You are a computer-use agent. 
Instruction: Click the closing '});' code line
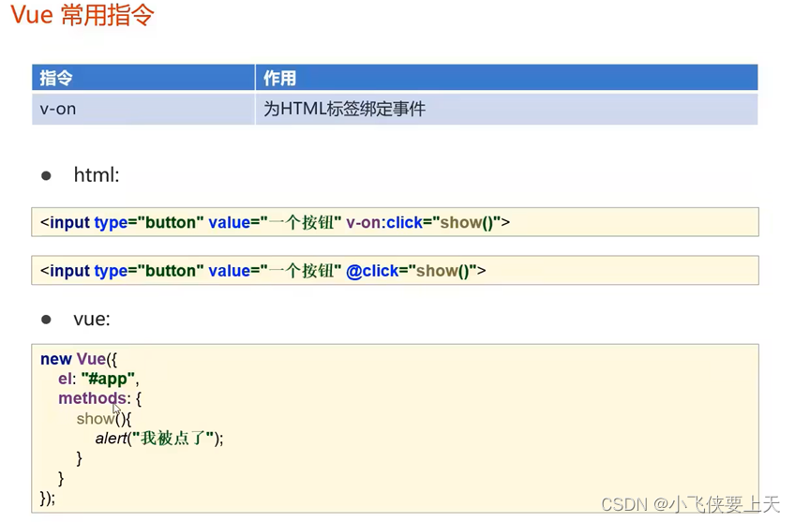48,499
